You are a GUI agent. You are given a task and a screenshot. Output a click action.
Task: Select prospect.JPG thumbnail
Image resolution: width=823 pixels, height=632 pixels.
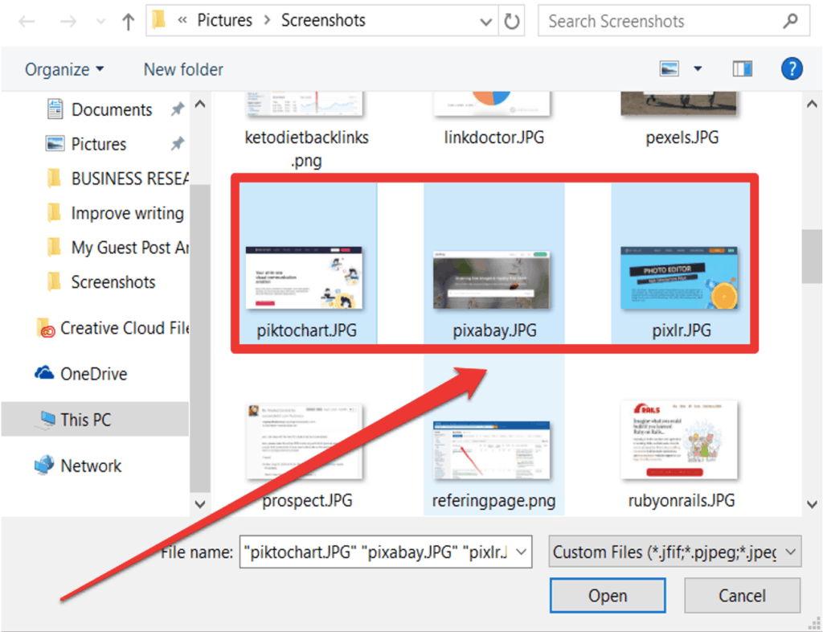[x=305, y=441]
